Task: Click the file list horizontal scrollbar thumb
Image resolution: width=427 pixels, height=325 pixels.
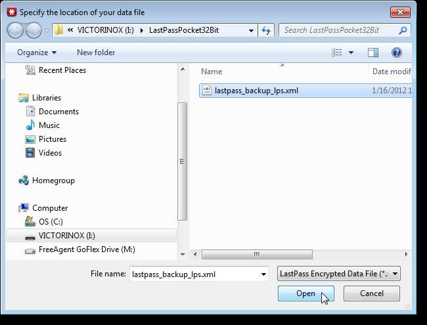Action: point(257,255)
